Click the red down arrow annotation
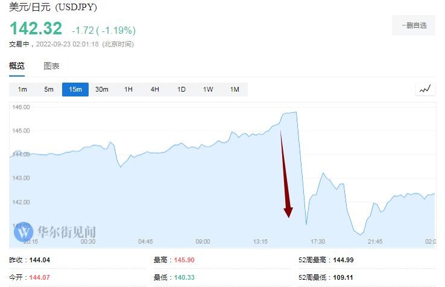 tap(286, 174)
